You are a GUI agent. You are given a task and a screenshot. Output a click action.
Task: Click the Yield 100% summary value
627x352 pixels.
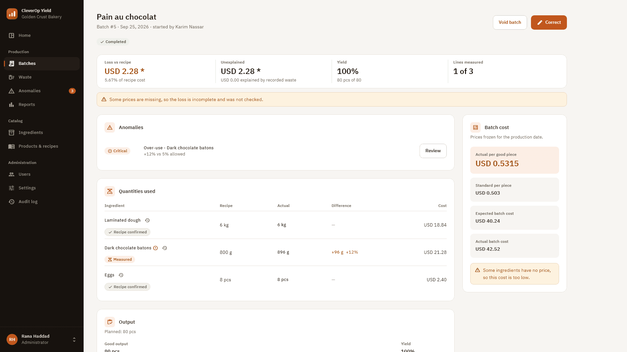tap(347, 71)
